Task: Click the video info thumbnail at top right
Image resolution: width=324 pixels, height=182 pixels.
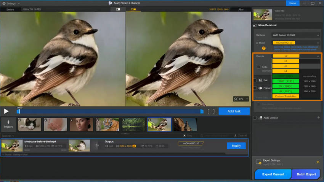Action: point(263,14)
